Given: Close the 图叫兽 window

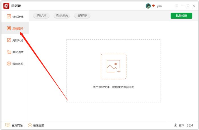Looking at the screenshot, I should coord(194,6).
